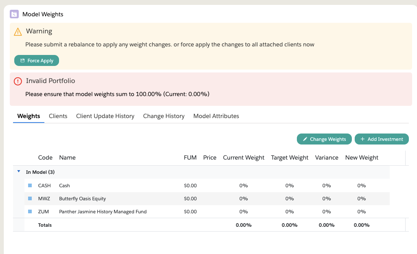Click the Model Weights header icon
Image resolution: width=417 pixels, height=254 pixels.
tap(14, 14)
